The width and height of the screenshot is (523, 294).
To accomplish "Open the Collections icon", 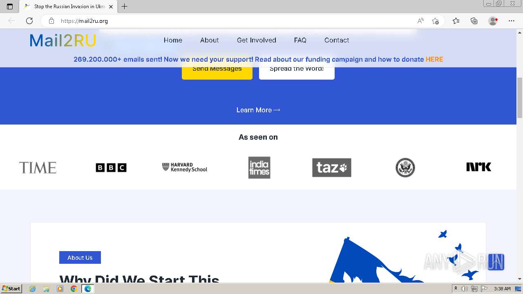I will (474, 21).
